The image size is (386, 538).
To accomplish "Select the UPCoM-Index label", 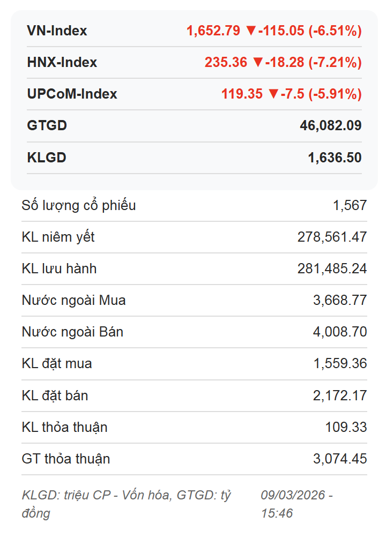I will pyautogui.click(x=72, y=94).
